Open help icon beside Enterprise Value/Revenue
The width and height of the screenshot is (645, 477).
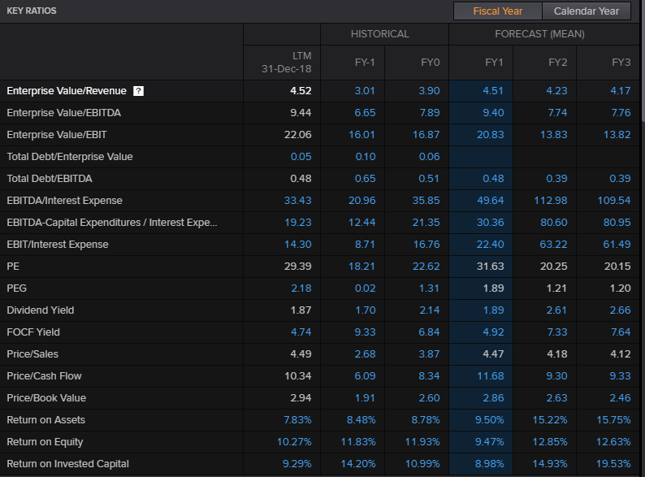pos(139,91)
